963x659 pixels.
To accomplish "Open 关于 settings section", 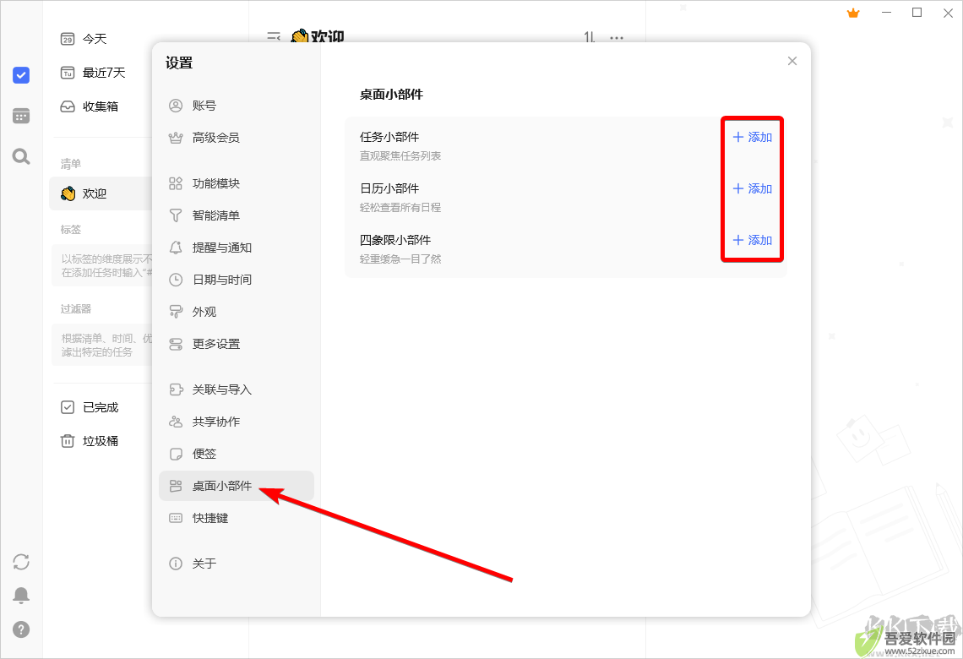I will [x=237, y=564].
